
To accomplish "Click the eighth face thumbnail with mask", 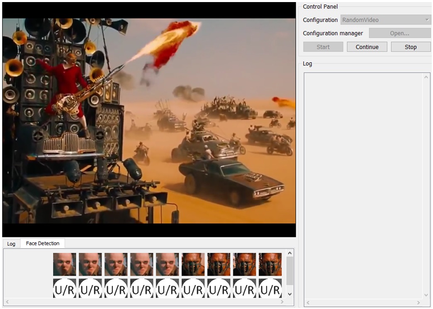I will pos(244,264).
